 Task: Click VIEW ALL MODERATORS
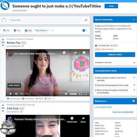(123, 112)
